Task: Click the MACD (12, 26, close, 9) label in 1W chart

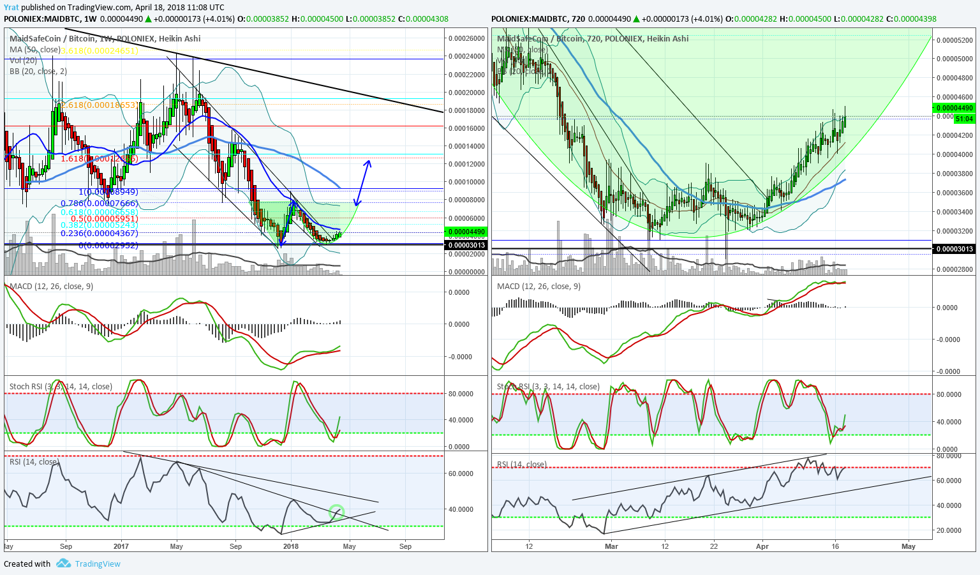Action: coord(51,286)
